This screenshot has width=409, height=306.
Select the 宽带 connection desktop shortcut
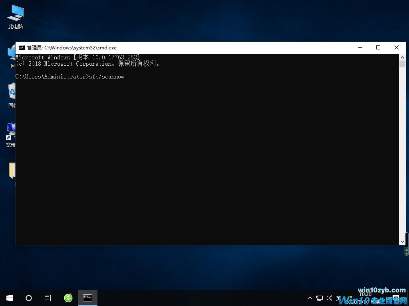pos(11,131)
